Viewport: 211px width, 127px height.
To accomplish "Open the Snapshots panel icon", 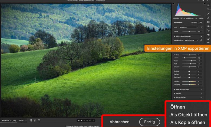I will [x=209, y=35].
